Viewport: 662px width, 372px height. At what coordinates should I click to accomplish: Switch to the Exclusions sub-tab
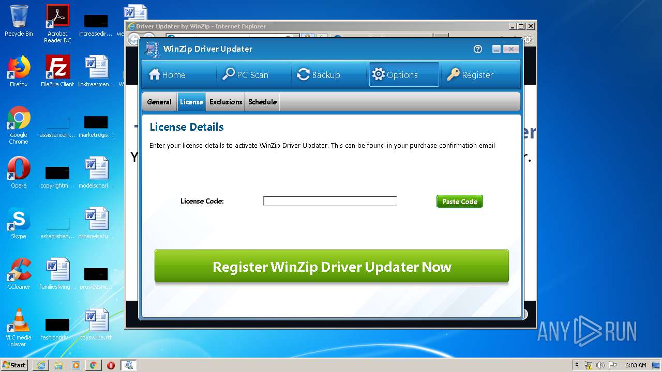tap(226, 102)
